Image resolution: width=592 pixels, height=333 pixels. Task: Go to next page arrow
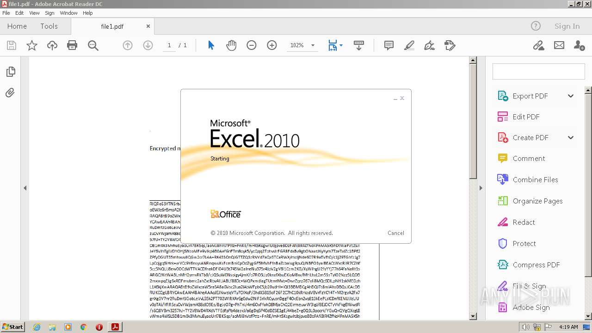[x=148, y=45]
